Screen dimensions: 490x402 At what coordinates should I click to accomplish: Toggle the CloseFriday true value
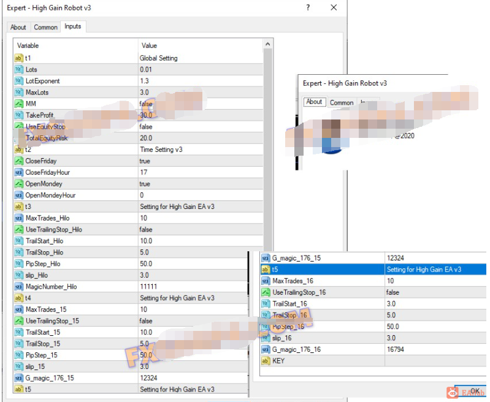point(201,161)
